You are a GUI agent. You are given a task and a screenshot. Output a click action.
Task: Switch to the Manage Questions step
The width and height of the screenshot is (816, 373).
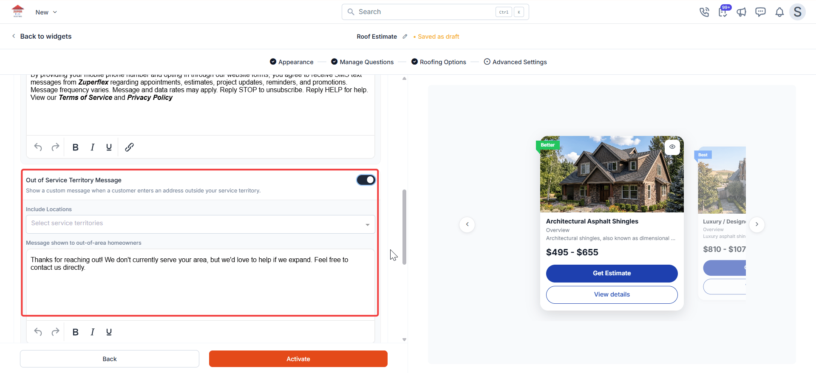(x=363, y=62)
